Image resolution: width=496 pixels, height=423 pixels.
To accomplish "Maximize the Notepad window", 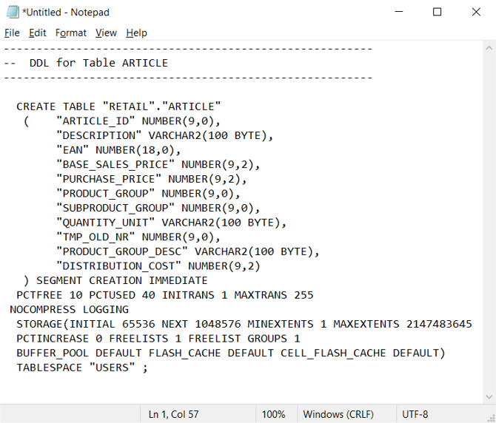I will [438, 12].
